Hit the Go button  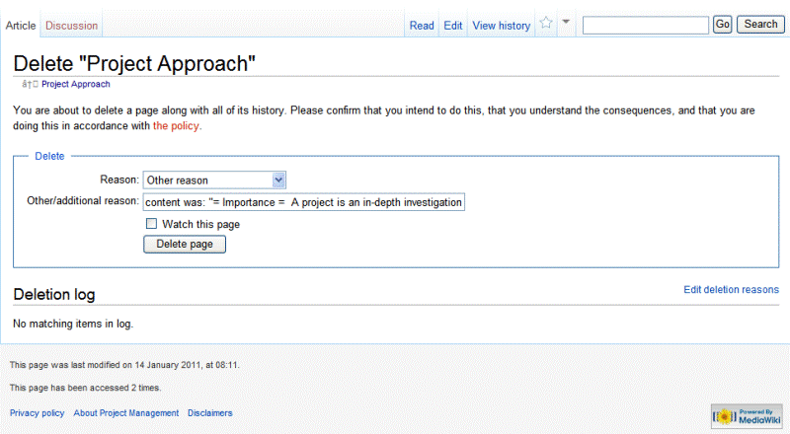pos(723,25)
